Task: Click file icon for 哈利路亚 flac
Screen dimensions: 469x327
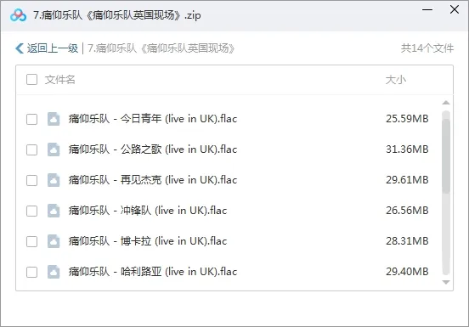Action: 54,272
